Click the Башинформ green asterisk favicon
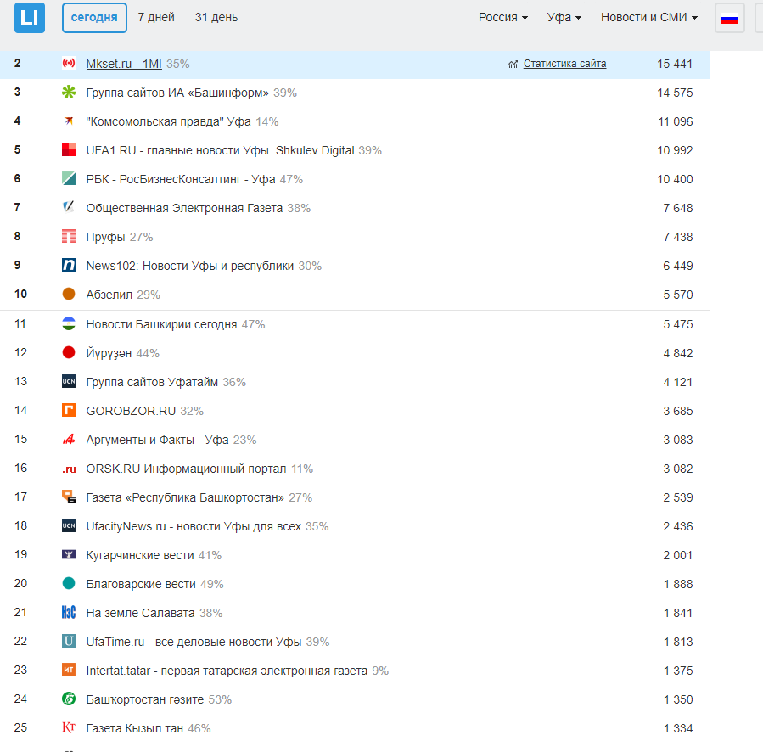 pyautogui.click(x=69, y=93)
